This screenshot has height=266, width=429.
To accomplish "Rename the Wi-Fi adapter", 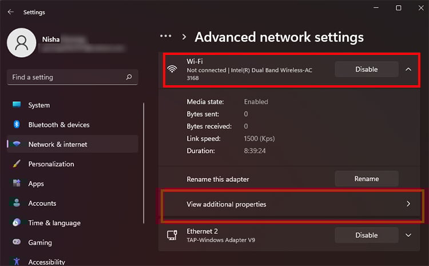I will [366, 178].
